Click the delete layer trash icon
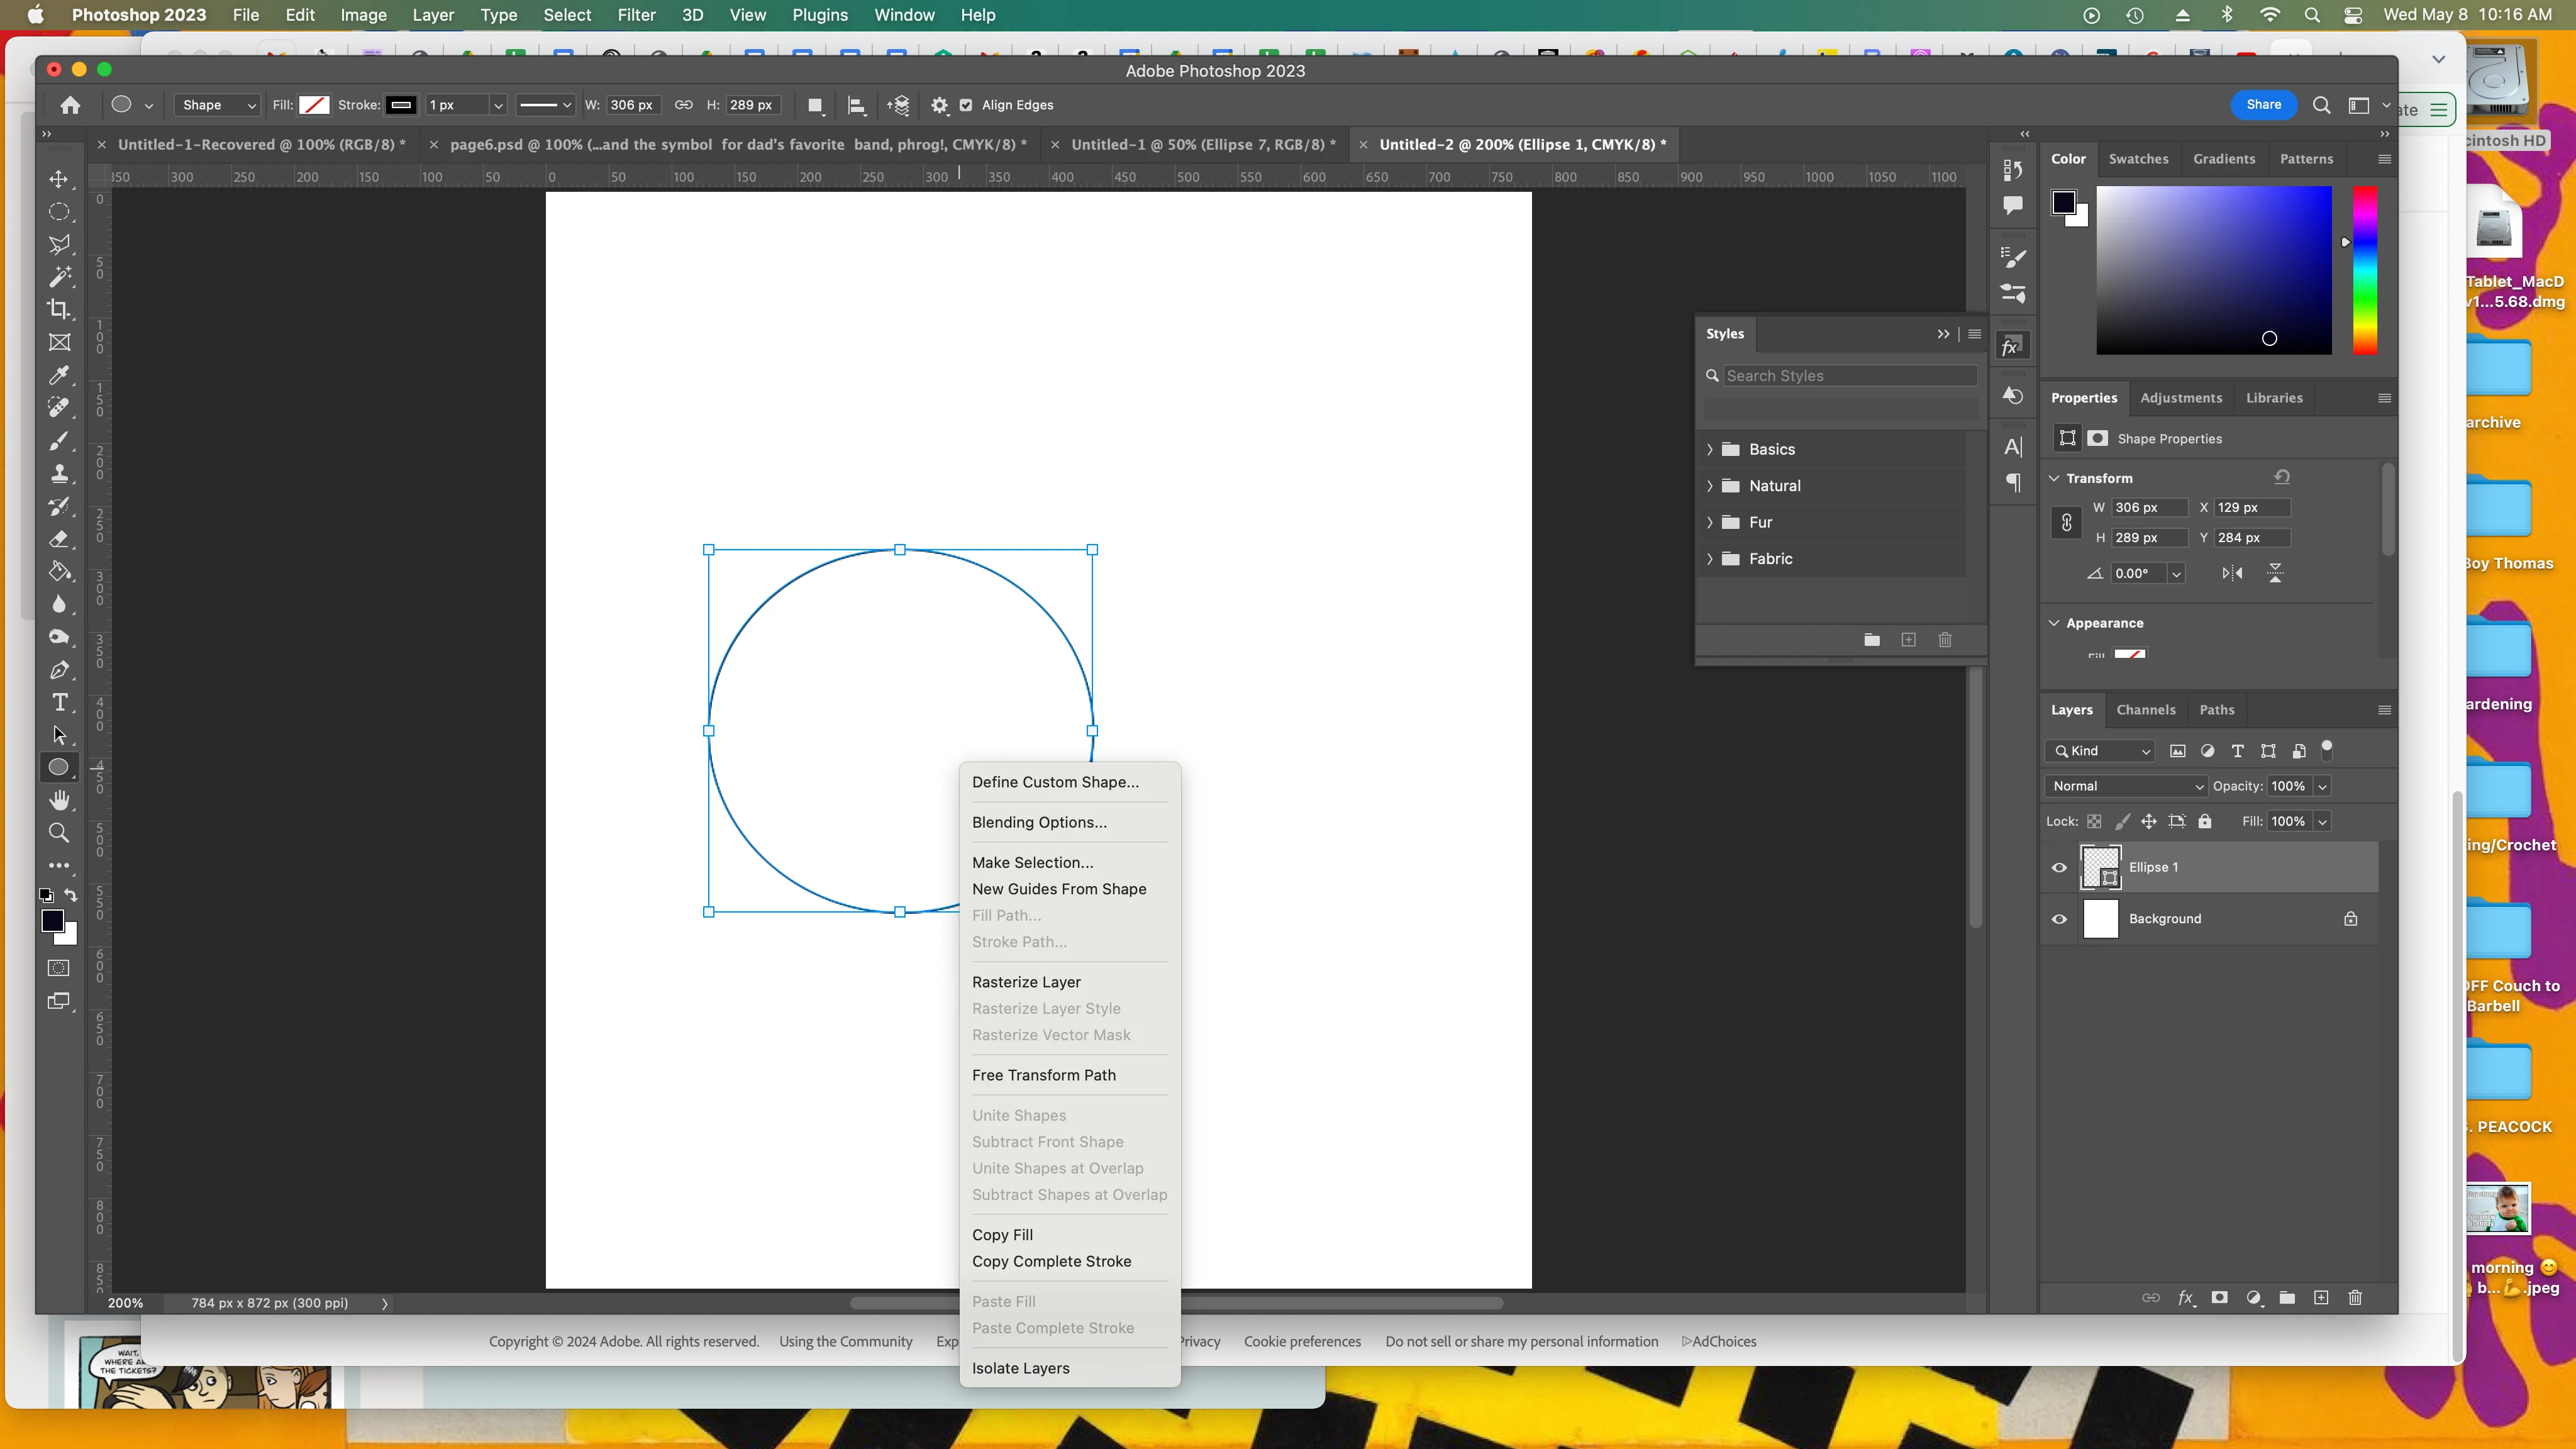The image size is (2576, 1449). [2354, 1298]
